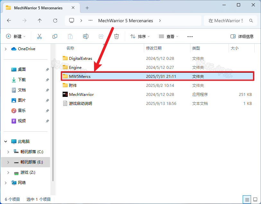Click the pin icon beside 下载
This screenshot has height=204, width=261.
coord(48,80)
